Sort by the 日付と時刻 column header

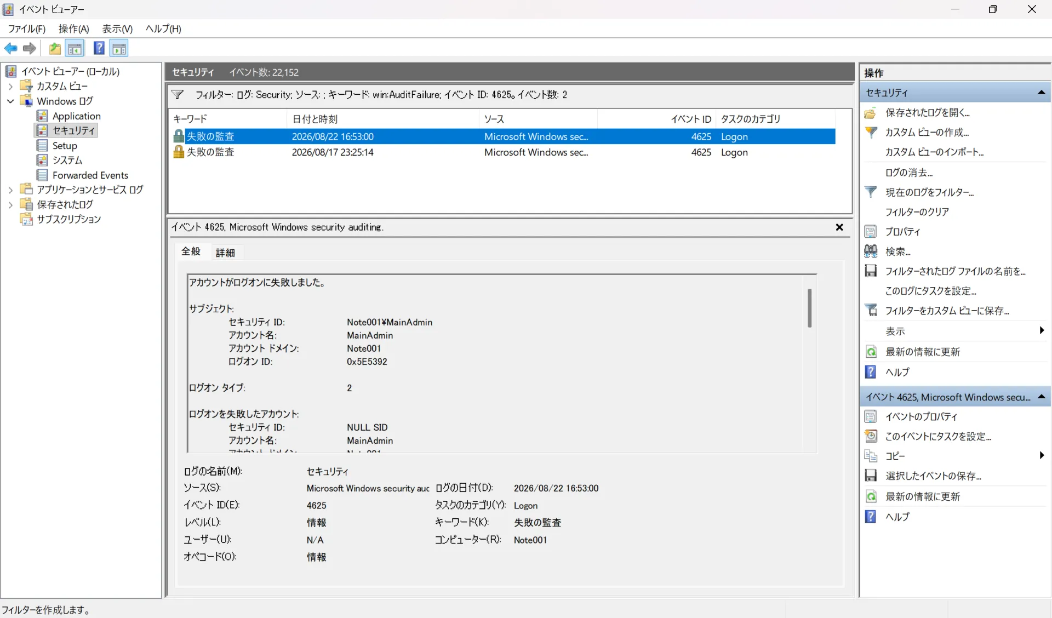[x=382, y=119]
